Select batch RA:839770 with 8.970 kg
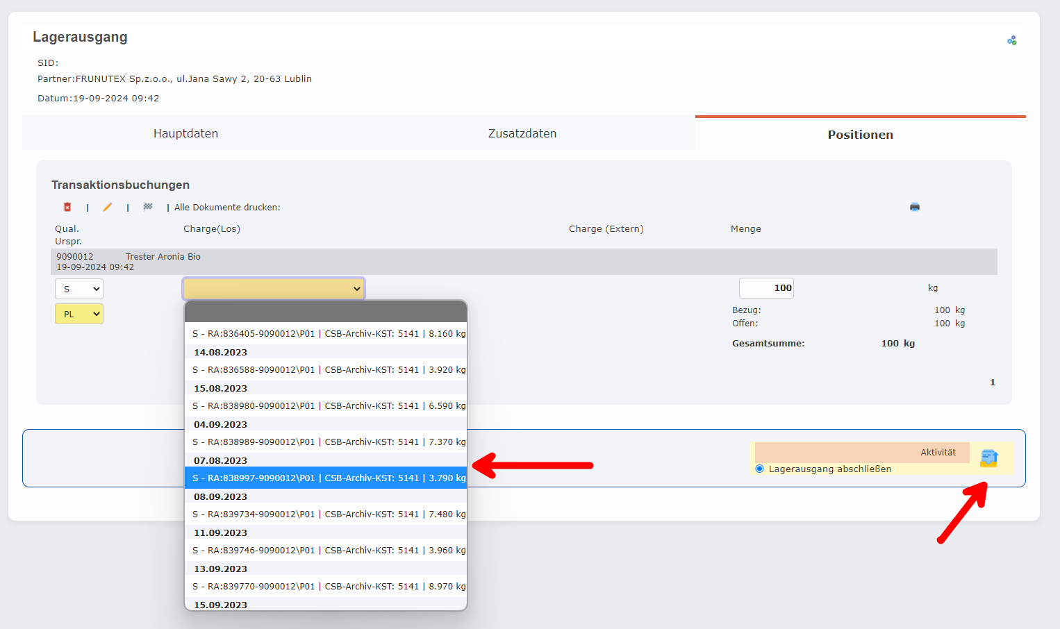1060x629 pixels. (325, 587)
